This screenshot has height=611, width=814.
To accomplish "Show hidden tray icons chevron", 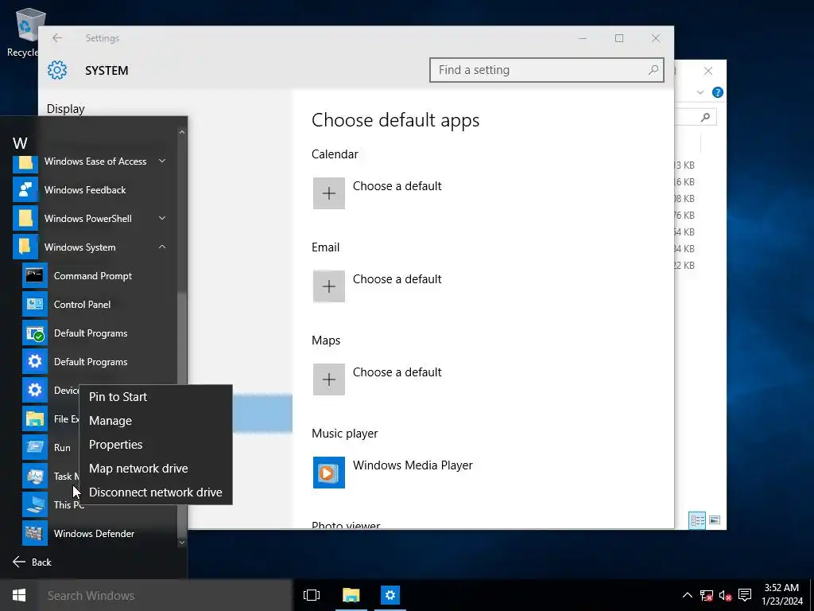I will click(687, 595).
